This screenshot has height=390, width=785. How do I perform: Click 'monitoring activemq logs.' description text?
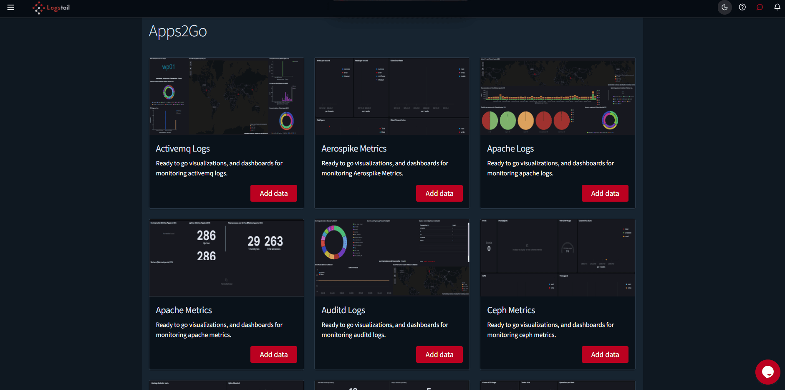click(x=192, y=173)
